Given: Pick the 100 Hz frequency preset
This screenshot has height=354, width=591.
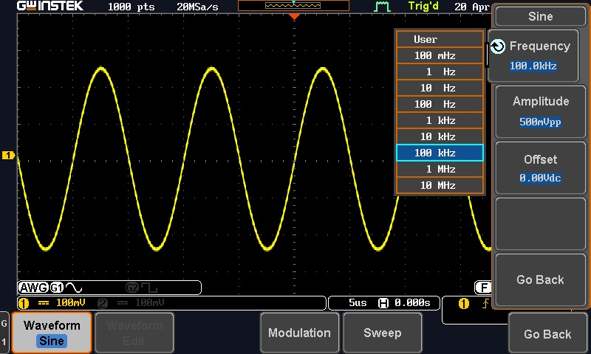Looking at the screenshot, I should [x=440, y=104].
